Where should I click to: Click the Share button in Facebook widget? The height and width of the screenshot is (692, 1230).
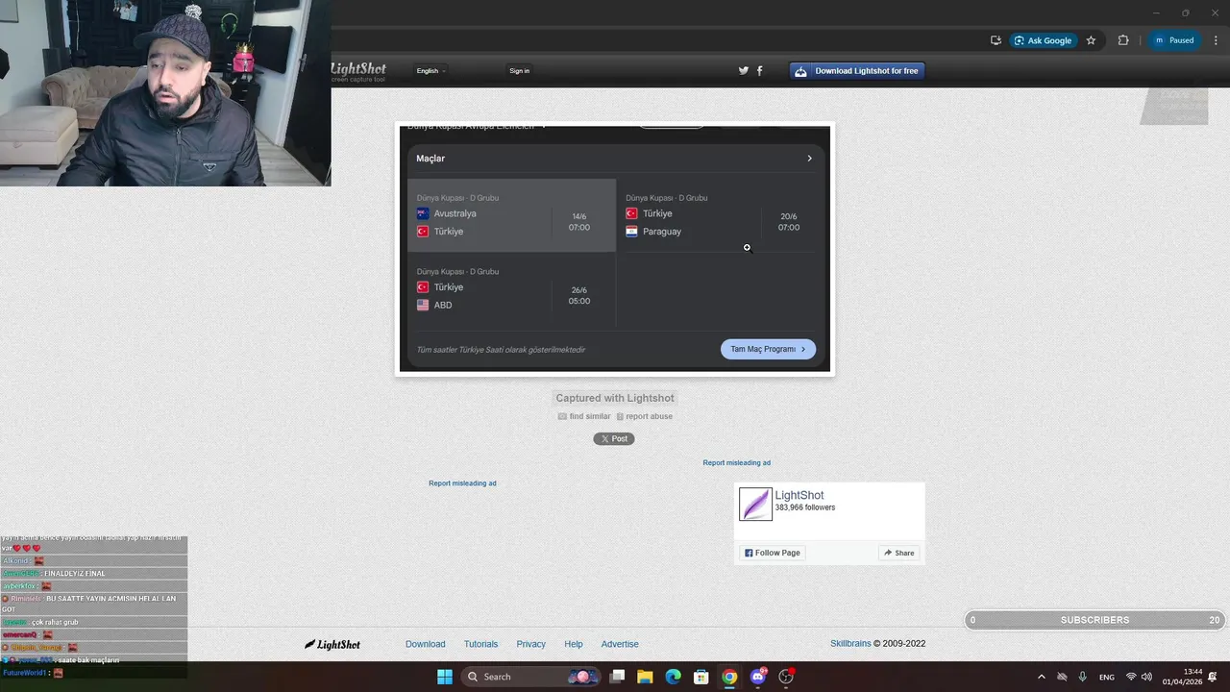click(898, 553)
